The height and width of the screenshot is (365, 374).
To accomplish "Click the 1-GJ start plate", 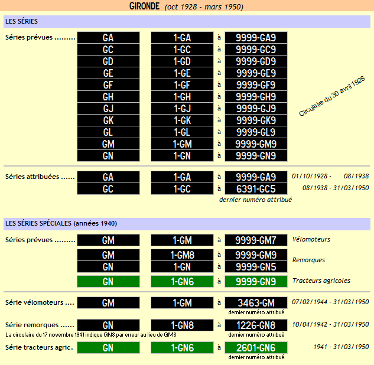I will coord(182,109).
